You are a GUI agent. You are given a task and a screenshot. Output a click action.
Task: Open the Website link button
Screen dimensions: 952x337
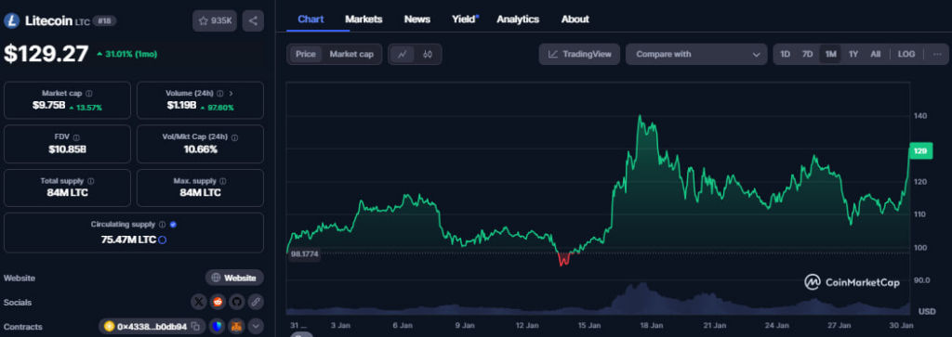234,278
